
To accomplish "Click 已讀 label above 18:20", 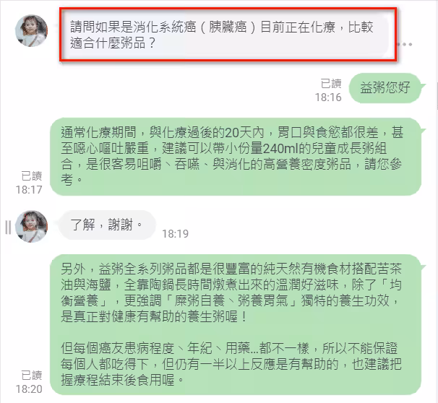I will tap(32, 376).
